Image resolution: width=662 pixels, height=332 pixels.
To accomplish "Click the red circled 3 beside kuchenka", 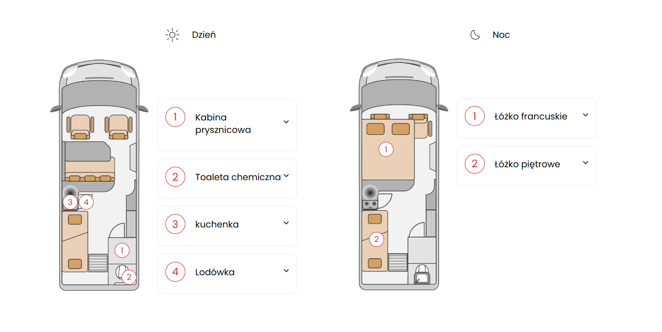I will [x=175, y=224].
